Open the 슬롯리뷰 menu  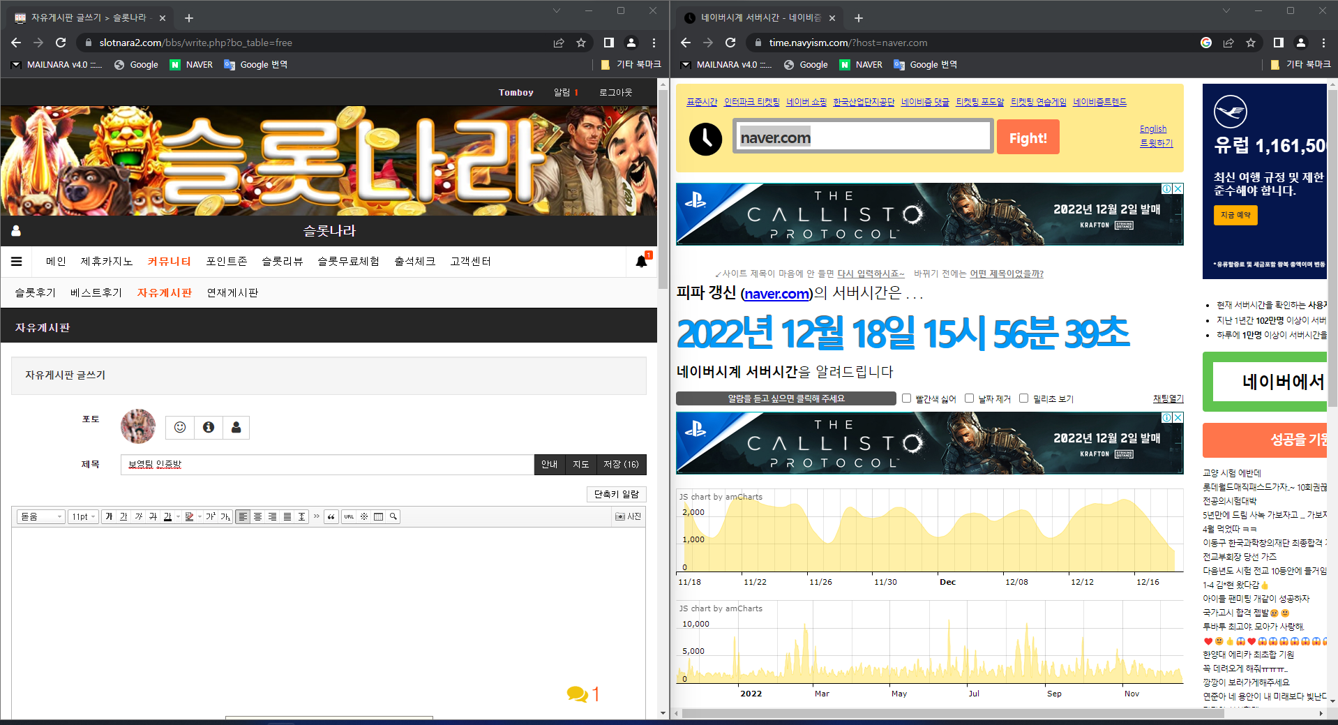282,261
